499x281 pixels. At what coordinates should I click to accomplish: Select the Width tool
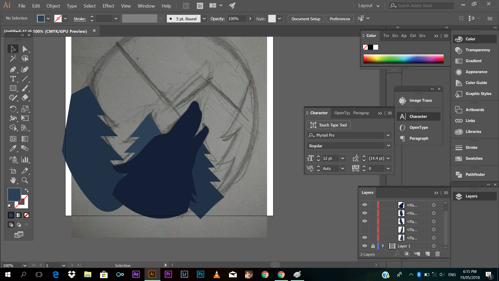pos(13,118)
